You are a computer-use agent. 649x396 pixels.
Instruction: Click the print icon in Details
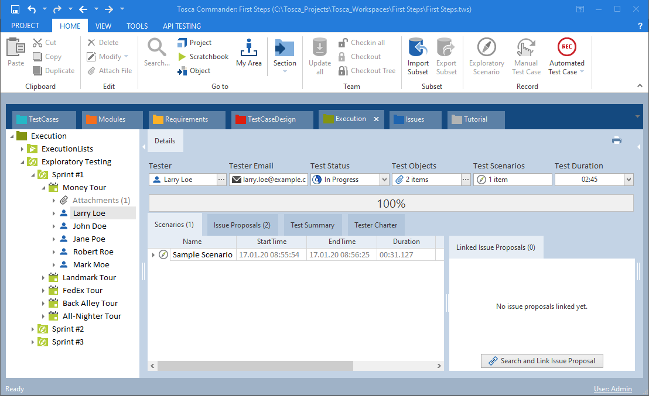point(617,140)
